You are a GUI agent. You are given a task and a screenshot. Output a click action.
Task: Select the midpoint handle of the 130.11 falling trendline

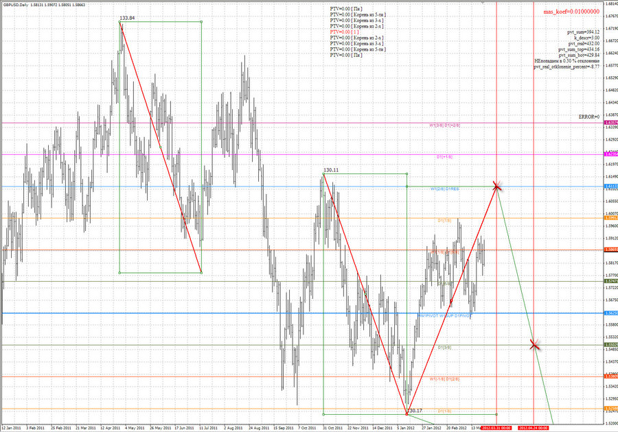point(365,294)
